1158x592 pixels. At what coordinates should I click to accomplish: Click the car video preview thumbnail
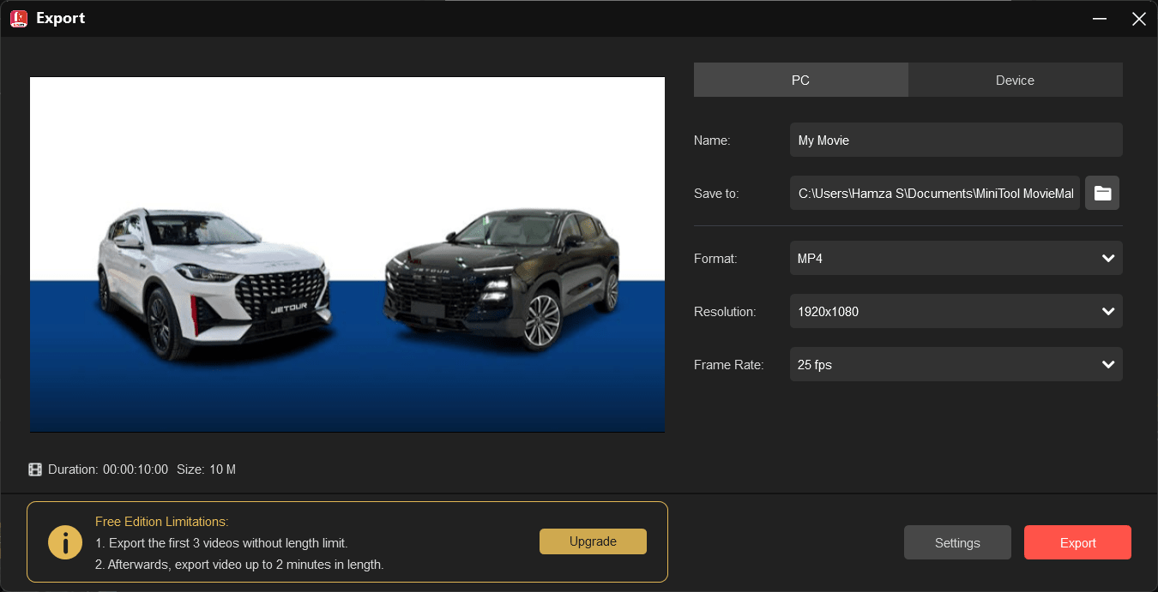tap(347, 254)
